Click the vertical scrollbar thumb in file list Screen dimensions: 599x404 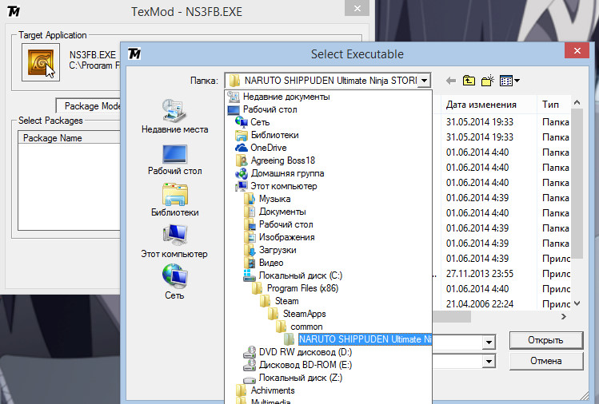[x=577, y=184]
